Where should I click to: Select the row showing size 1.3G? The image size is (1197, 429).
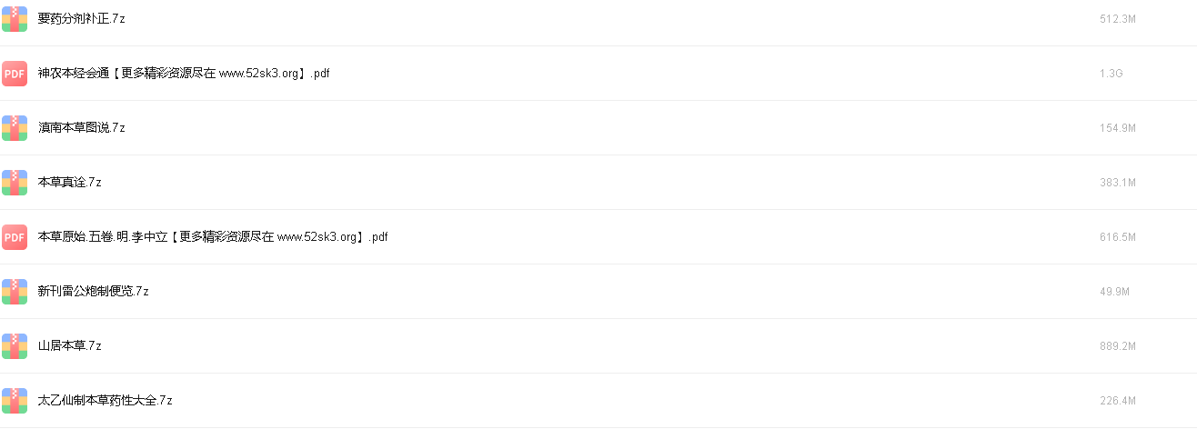coord(598,74)
